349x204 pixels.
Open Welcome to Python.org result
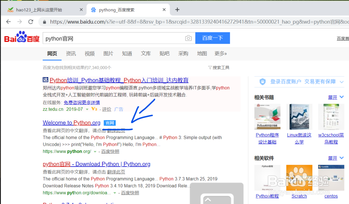72,123
